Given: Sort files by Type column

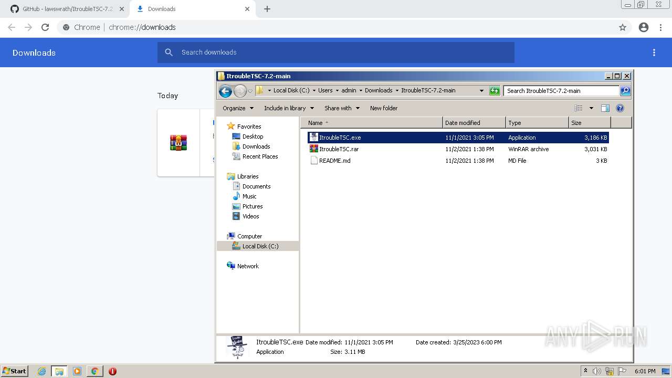Looking at the screenshot, I should [537, 123].
